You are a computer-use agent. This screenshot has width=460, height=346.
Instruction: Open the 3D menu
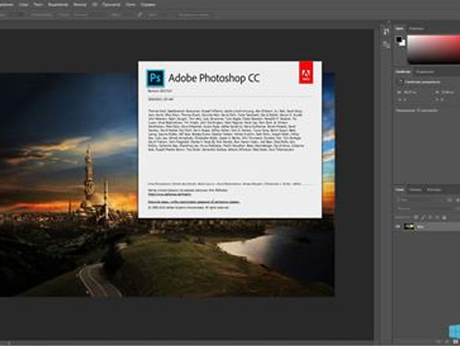[95, 5]
